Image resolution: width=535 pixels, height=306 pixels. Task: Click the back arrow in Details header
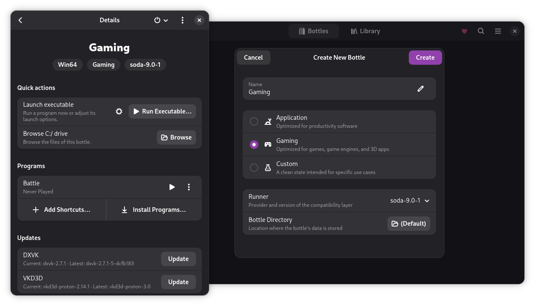[20, 20]
